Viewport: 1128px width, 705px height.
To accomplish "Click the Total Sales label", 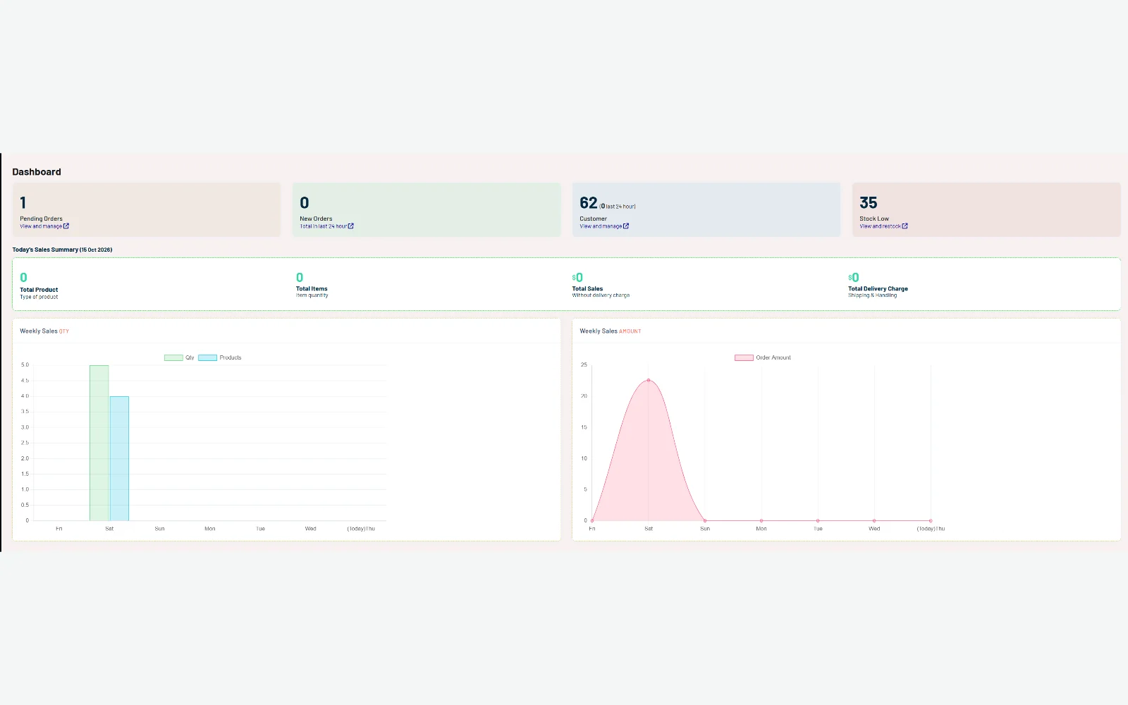I will 587,288.
